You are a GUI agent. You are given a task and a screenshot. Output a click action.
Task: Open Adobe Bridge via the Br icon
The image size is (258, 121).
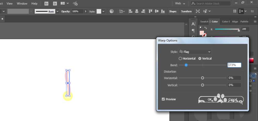(46, 4)
